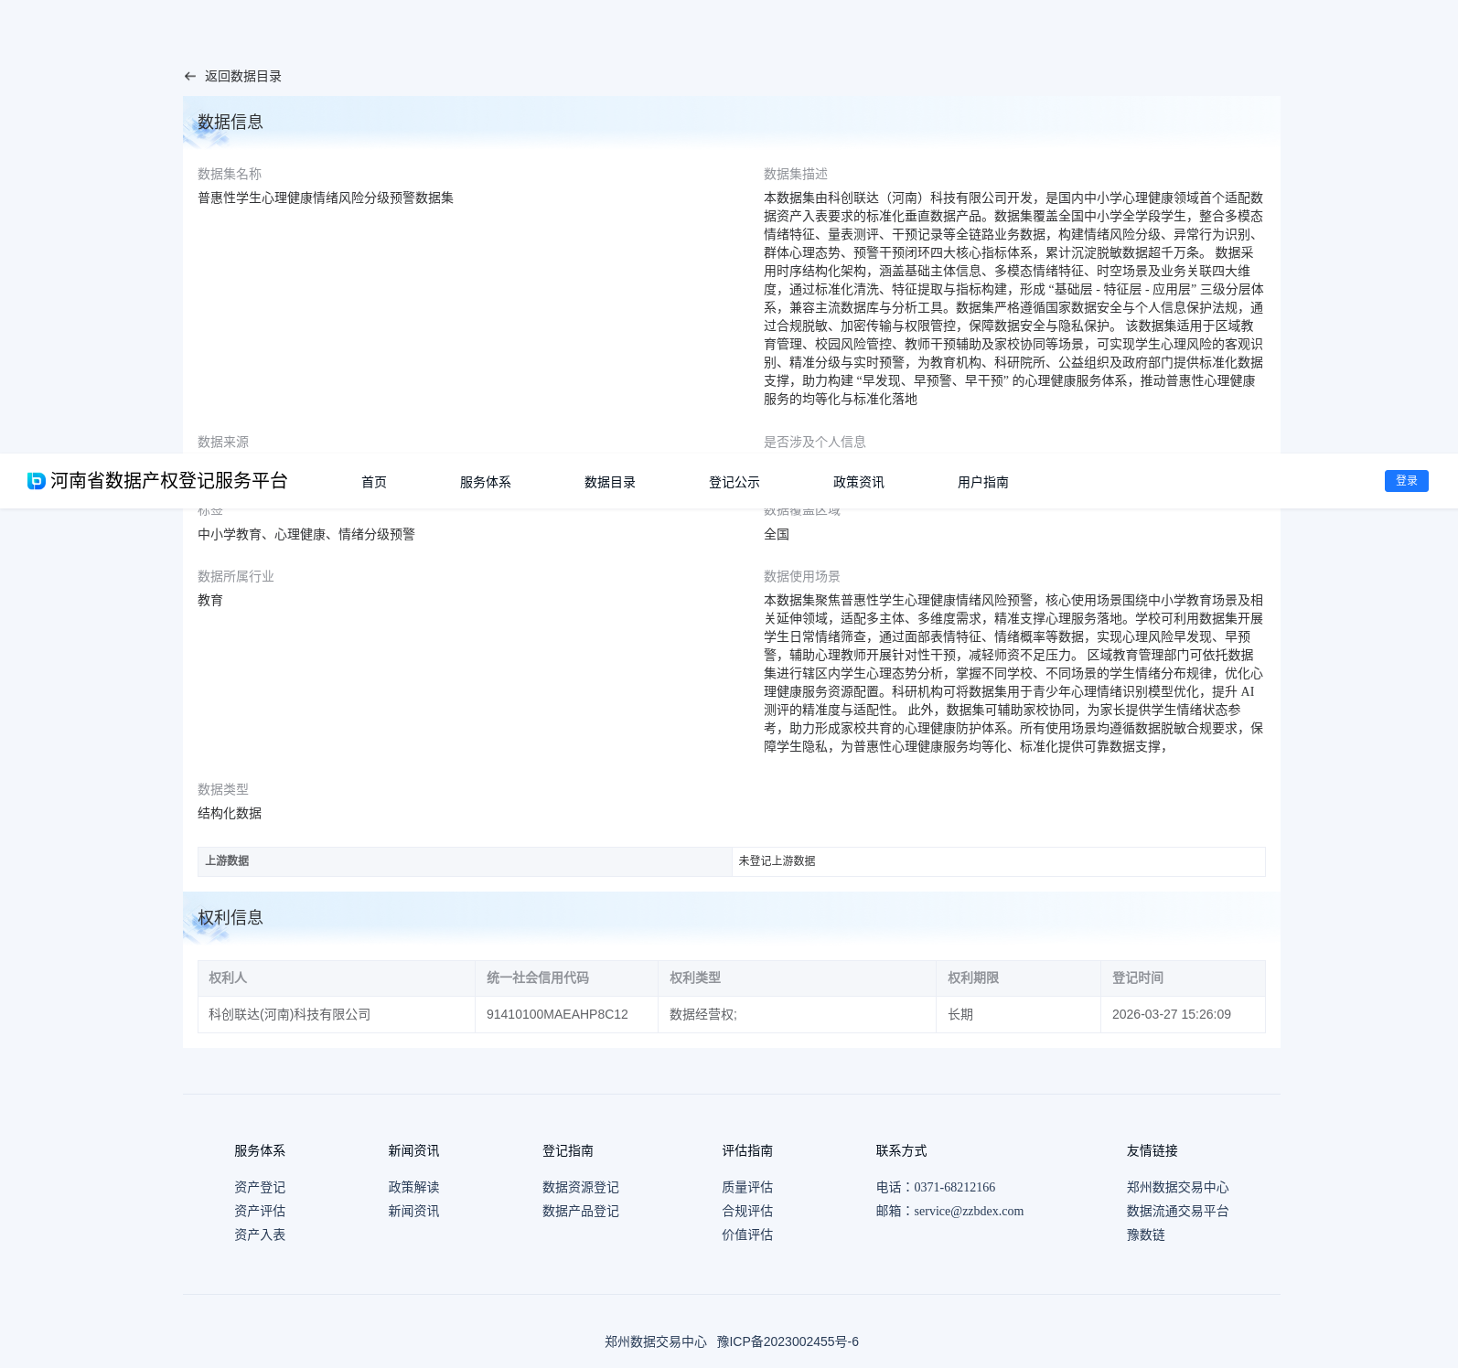
Task: Click 数据集名称 field label
Action: coord(230,174)
